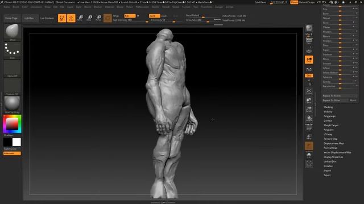Image resolution: width=364 pixels, height=204 pixels.
Task: Click Repeat To Active button
Action: (340, 96)
